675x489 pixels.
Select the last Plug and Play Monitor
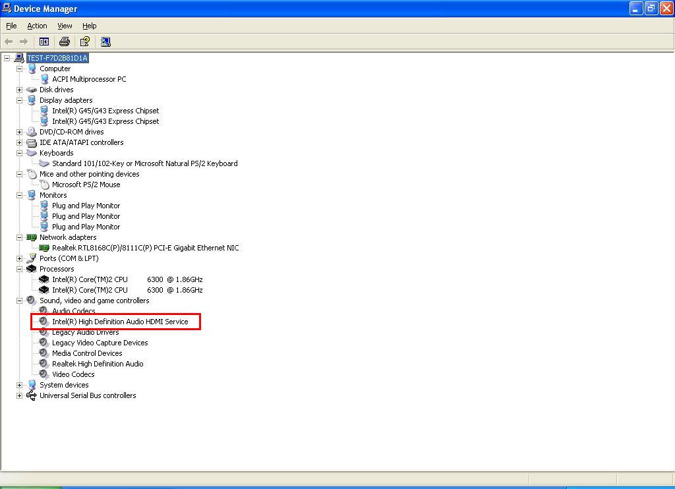click(x=86, y=227)
